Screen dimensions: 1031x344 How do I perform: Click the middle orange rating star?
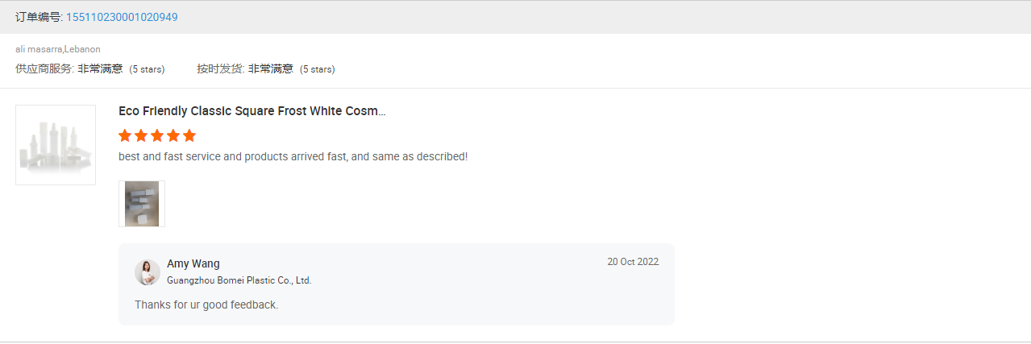pyautogui.click(x=157, y=135)
